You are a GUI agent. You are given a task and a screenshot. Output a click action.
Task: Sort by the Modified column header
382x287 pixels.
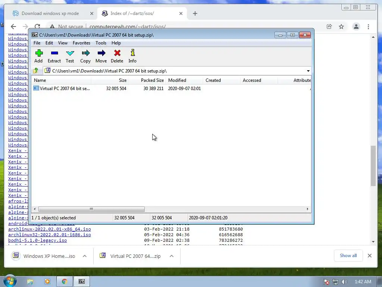click(x=184, y=80)
